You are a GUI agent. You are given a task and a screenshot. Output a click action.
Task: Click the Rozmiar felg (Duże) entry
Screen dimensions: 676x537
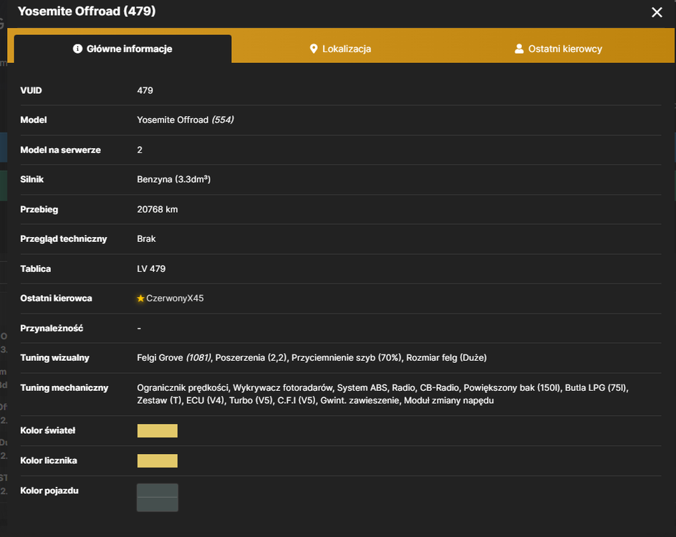[x=446, y=358]
